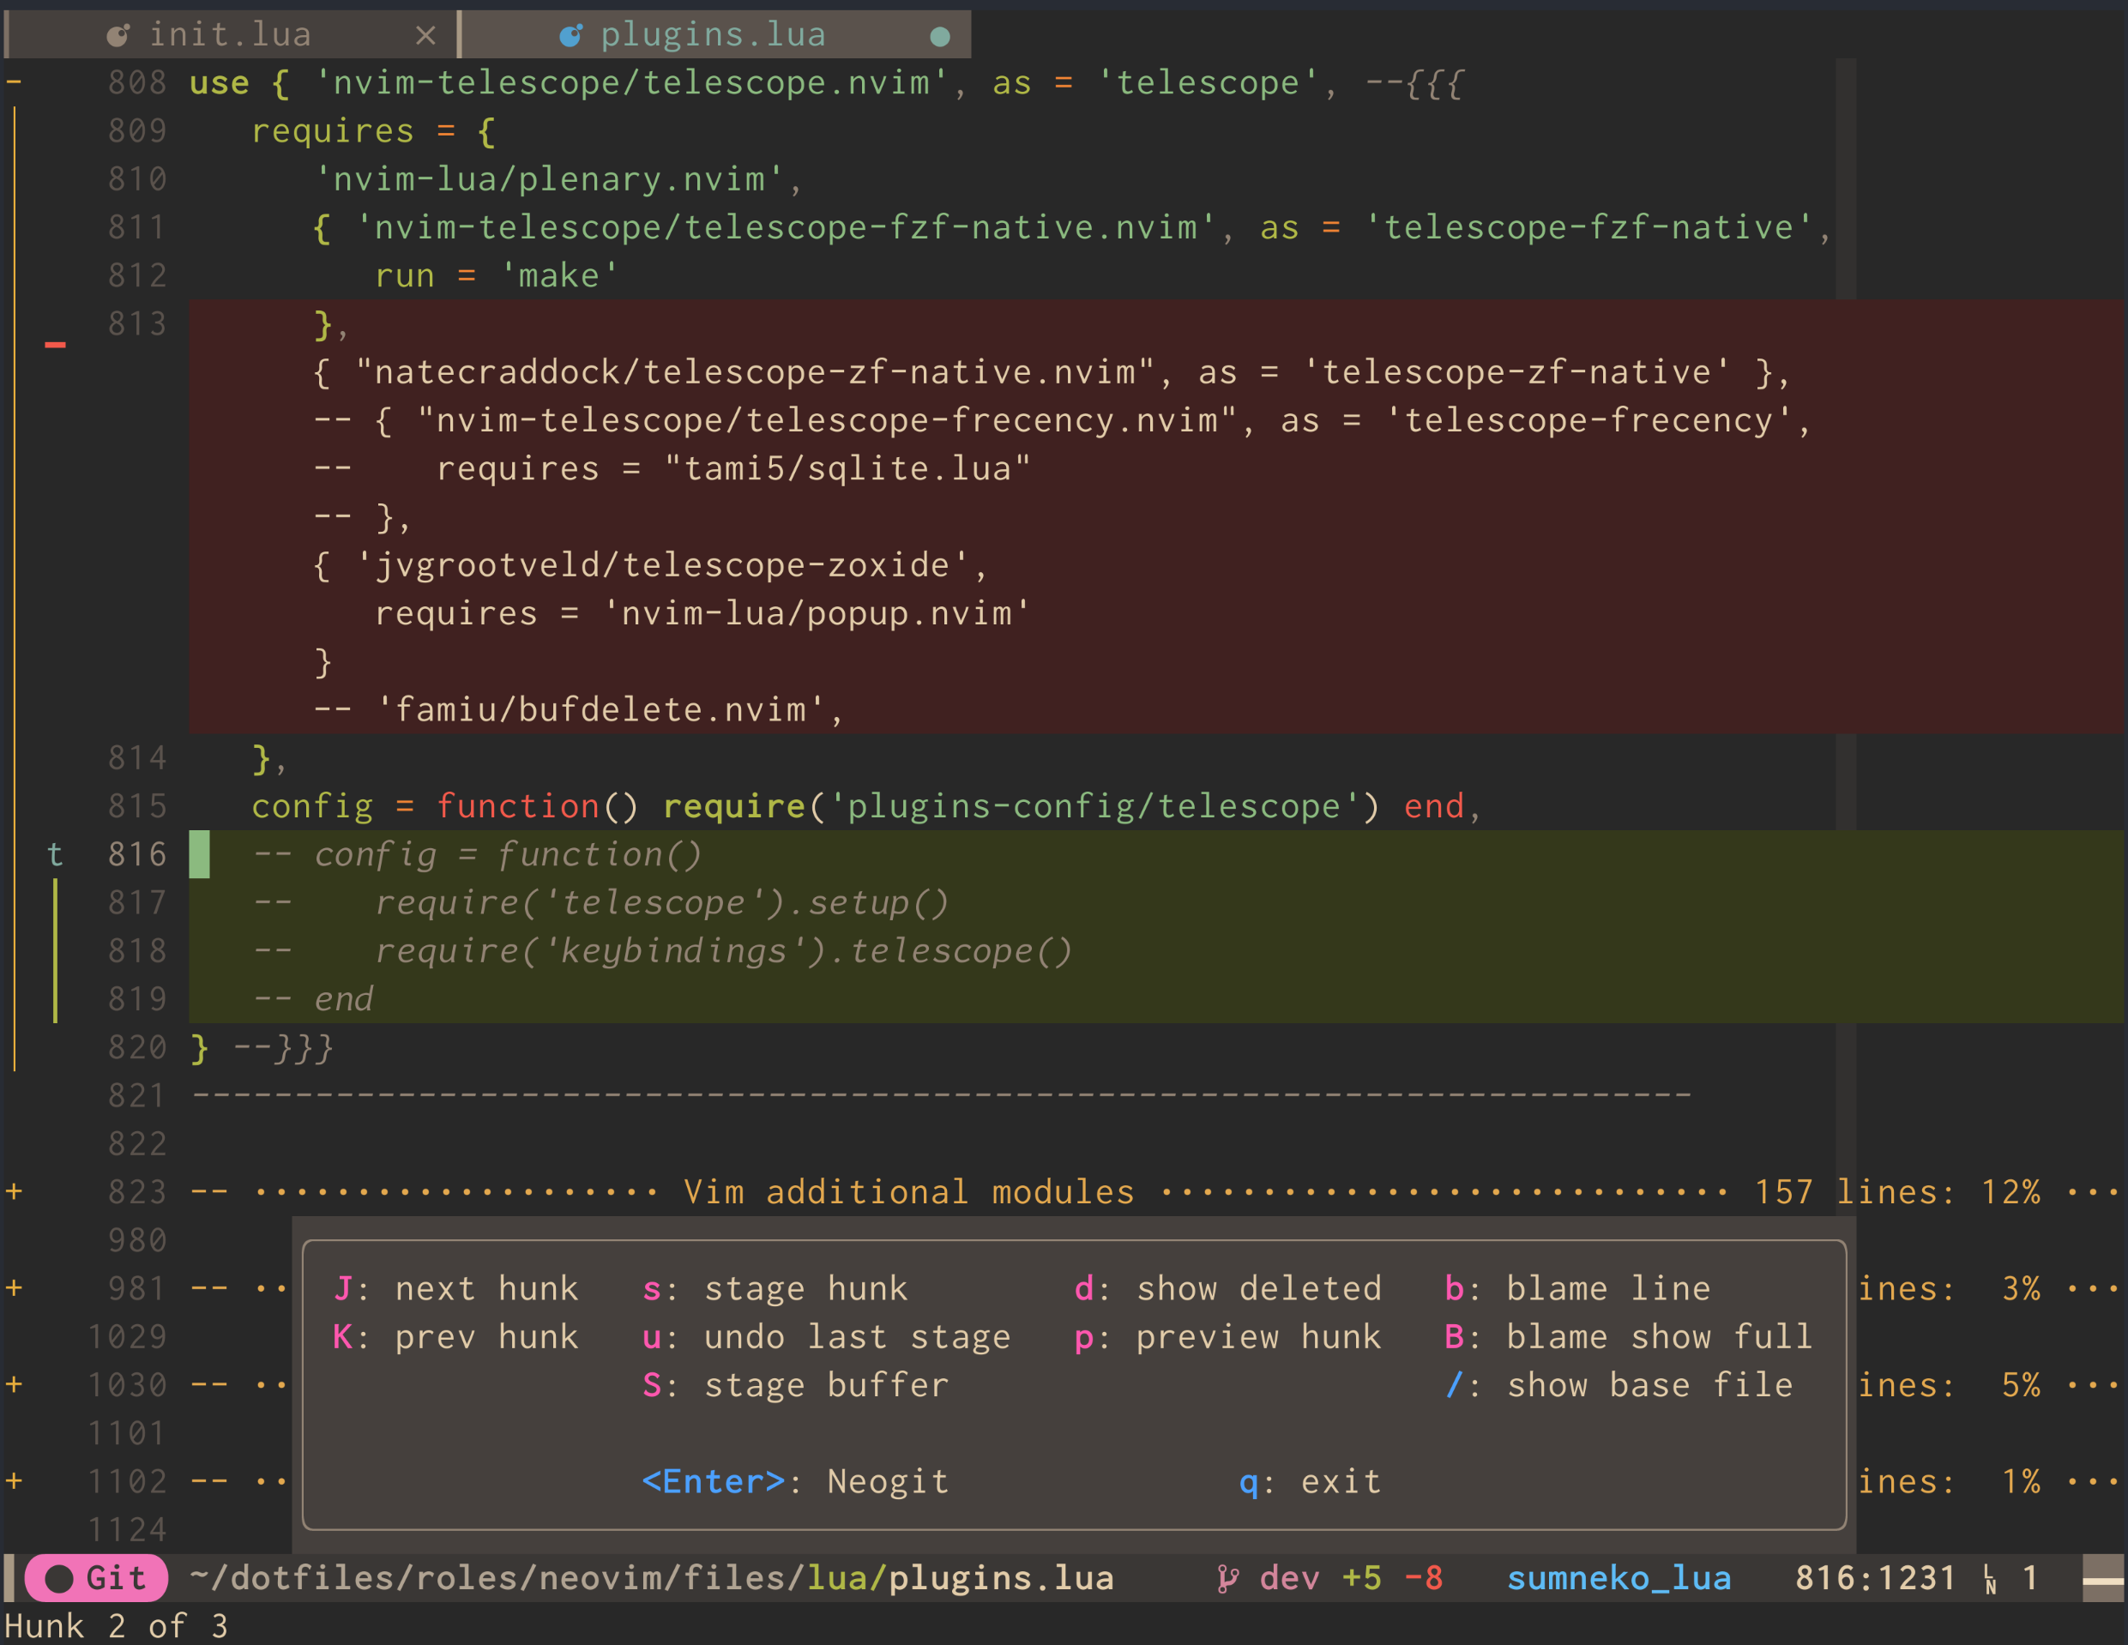This screenshot has height=1645, width=2128.
Task: Click line number 820
Action: 137,1047
